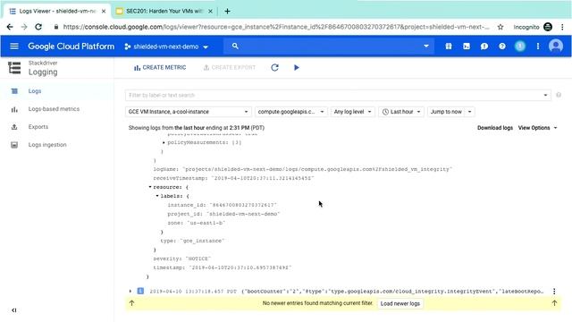
Task: Open the Help question mark icon
Action: pyautogui.click(x=502, y=47)
